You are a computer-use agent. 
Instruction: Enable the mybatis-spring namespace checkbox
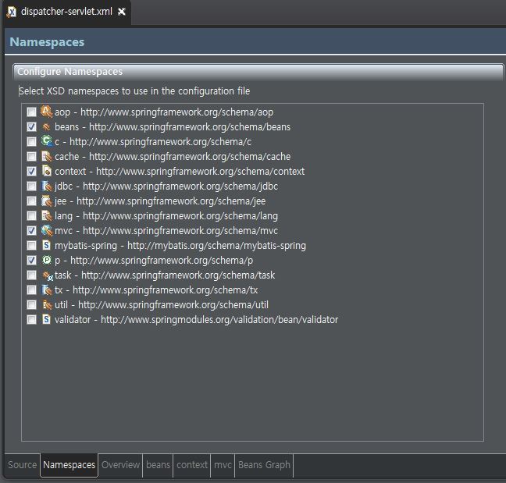(31, 245)
